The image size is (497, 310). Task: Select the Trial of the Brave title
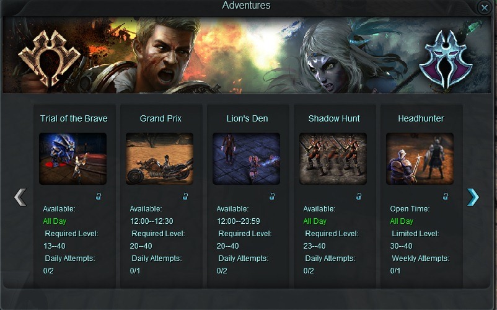click(74, 118)
